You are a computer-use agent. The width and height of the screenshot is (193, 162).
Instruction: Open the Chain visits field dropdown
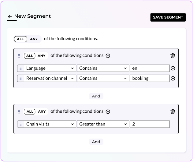[50, 124]
